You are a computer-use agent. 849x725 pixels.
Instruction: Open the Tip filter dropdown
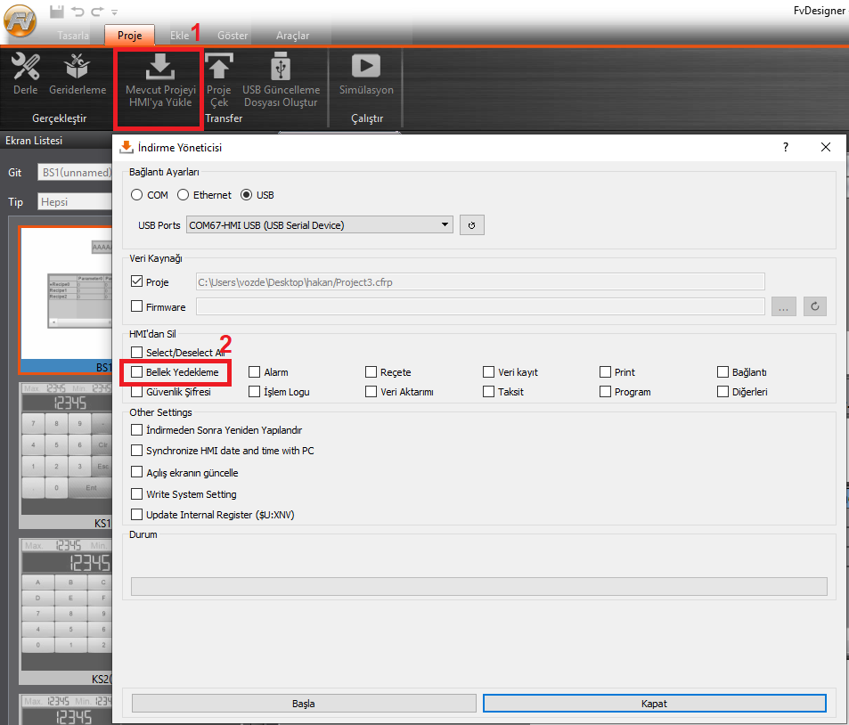coord(75,202)
